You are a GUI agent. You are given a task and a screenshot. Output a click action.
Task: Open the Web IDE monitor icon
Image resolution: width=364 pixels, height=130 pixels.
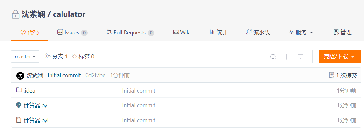click(x=301, y=57)
